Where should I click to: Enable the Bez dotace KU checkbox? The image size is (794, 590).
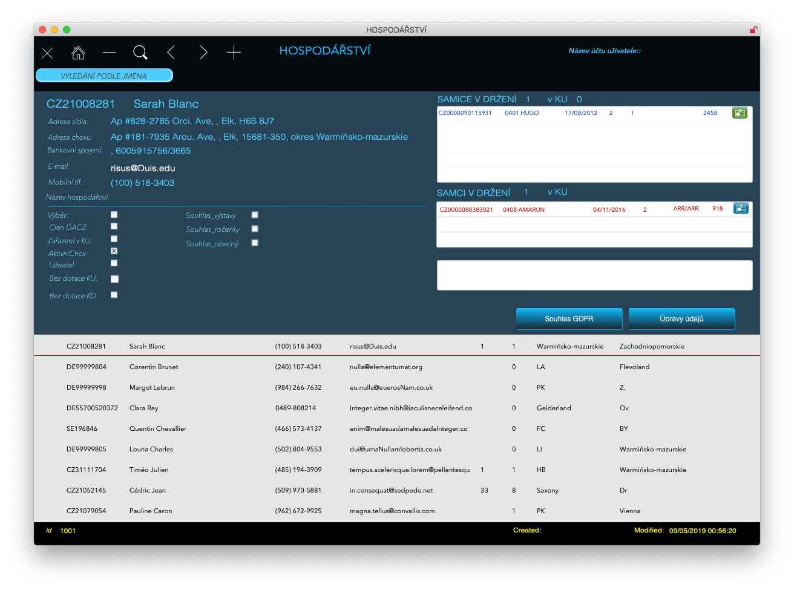pyautogui.click(x=114, y=279)
